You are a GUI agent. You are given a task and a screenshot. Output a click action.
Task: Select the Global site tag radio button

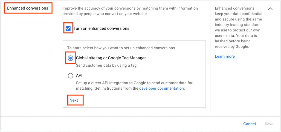click(x=71, y=58)
